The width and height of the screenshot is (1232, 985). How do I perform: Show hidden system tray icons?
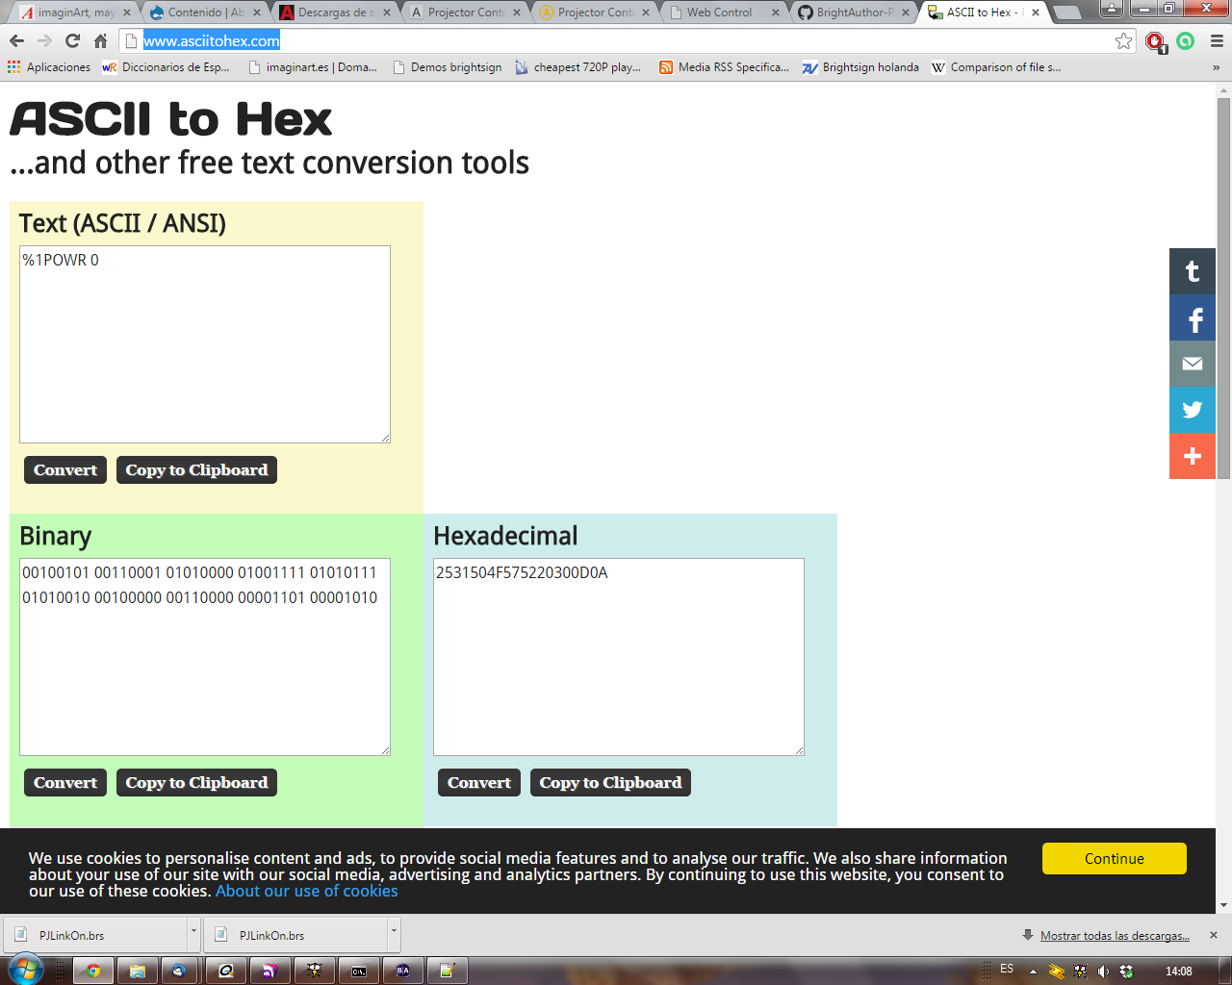(1033, 972)
